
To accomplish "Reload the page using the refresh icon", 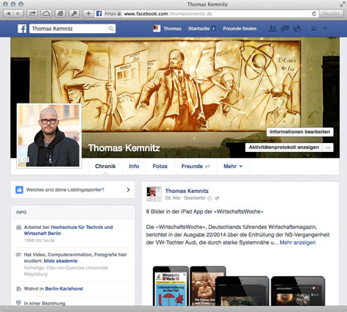I will [314, 14].
